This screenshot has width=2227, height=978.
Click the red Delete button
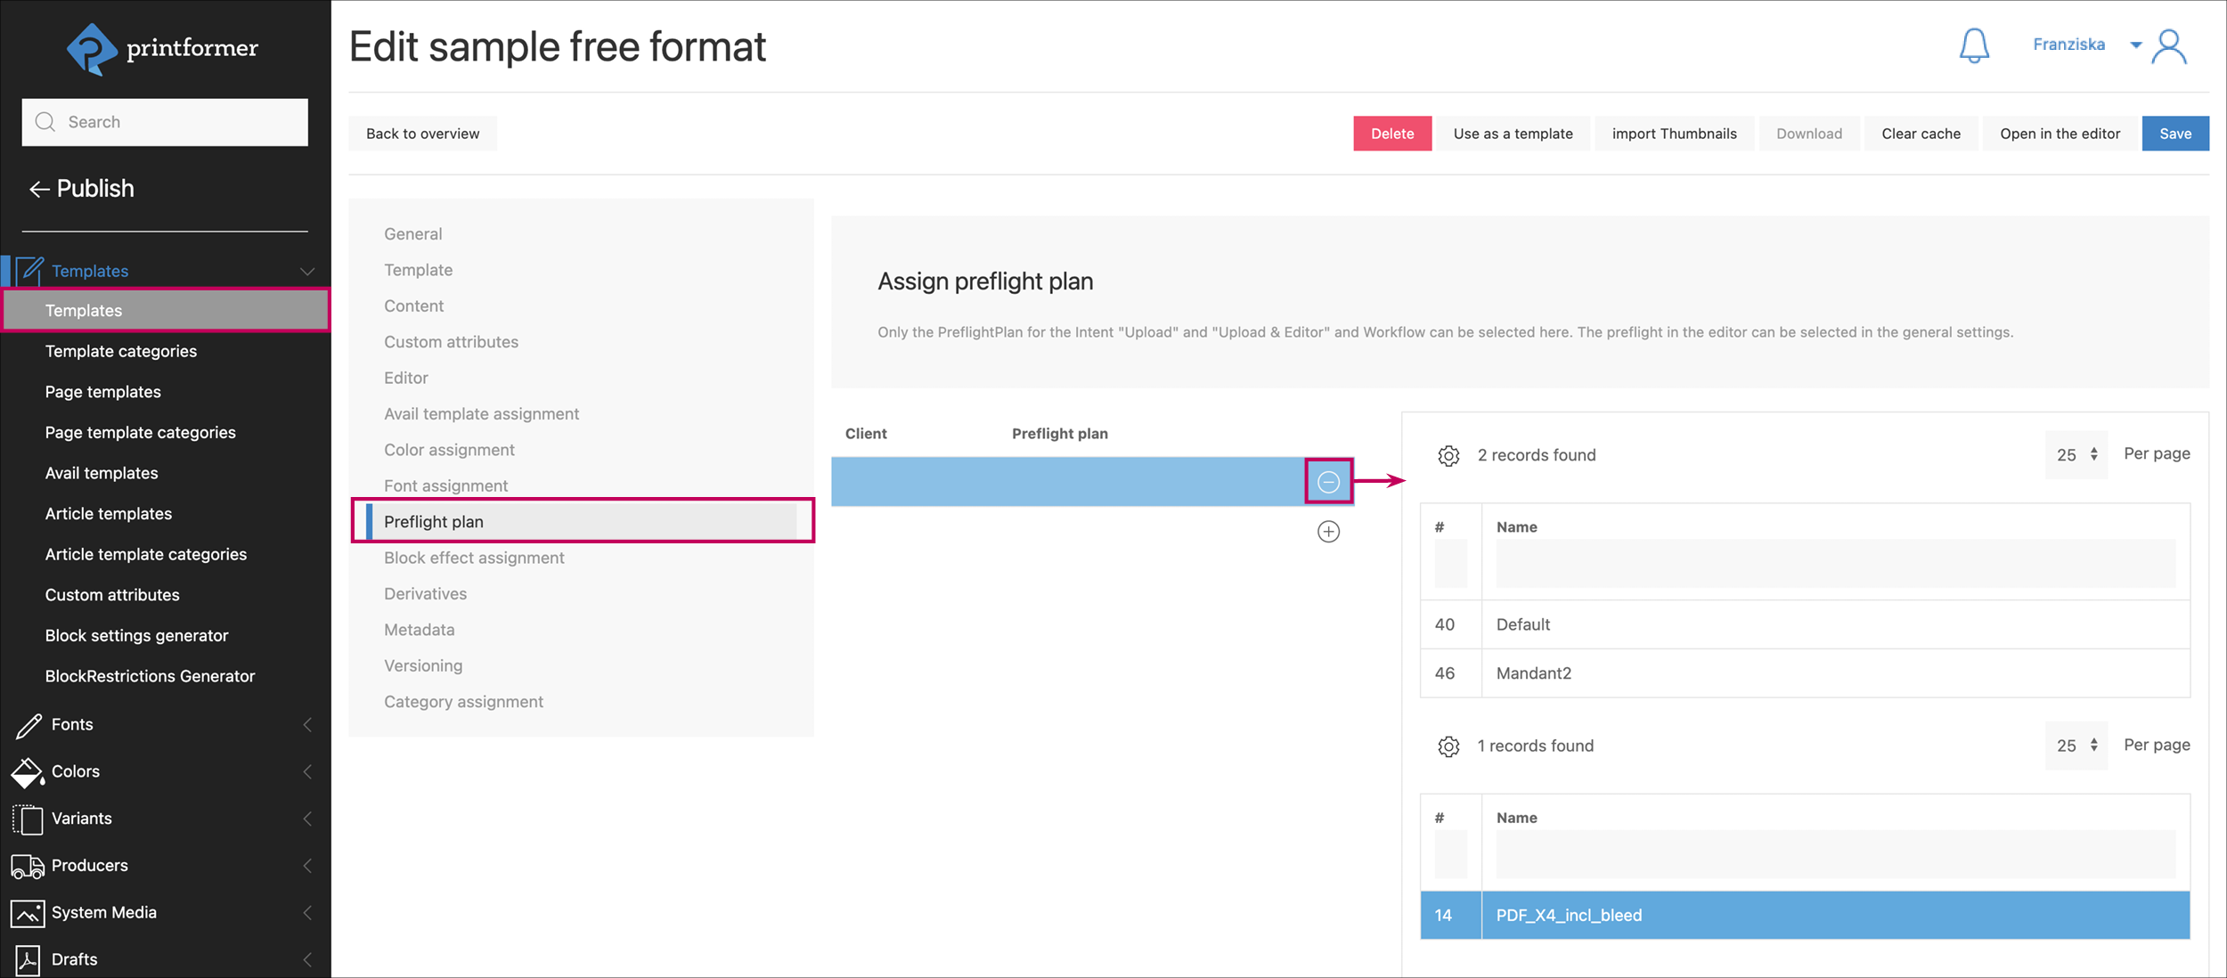click(x=1391, y=134)
